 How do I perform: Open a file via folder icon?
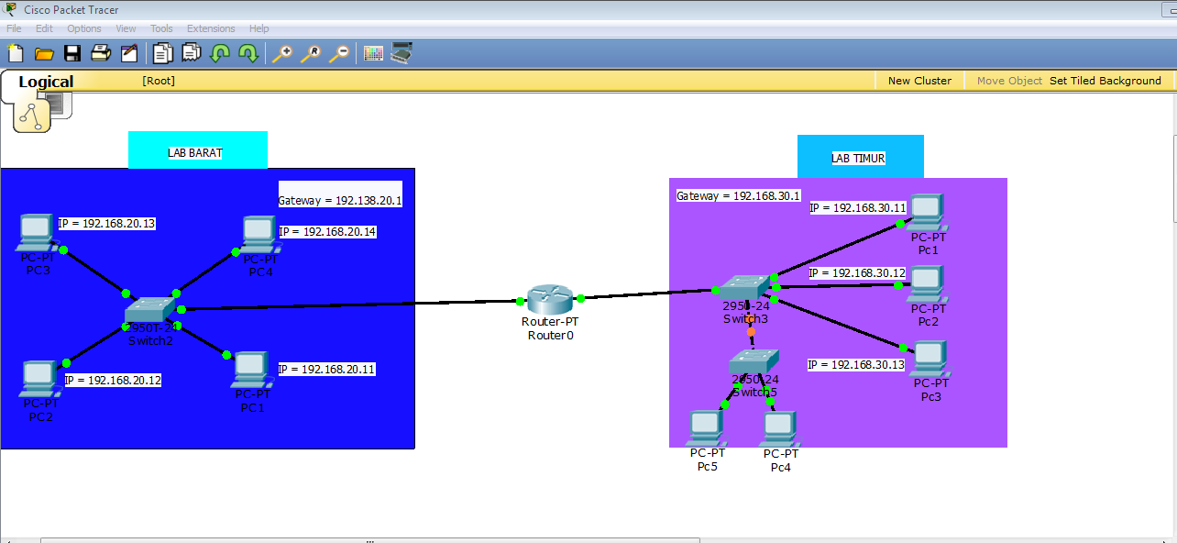click(44, 53)
